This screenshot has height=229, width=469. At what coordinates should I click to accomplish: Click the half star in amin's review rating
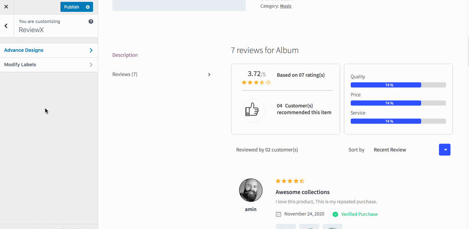(x=302, y=181)
